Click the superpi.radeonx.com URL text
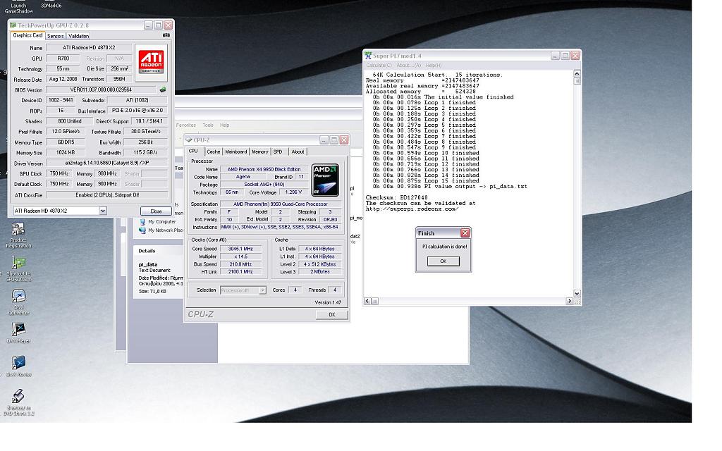Image resolution: width=722 pixels, height=451 pixels. pyautogui.click(x=412, y=209)
